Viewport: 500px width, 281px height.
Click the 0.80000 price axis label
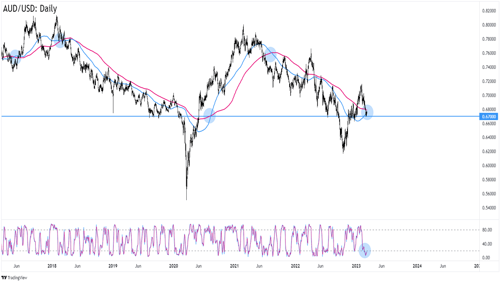point(489,25)
